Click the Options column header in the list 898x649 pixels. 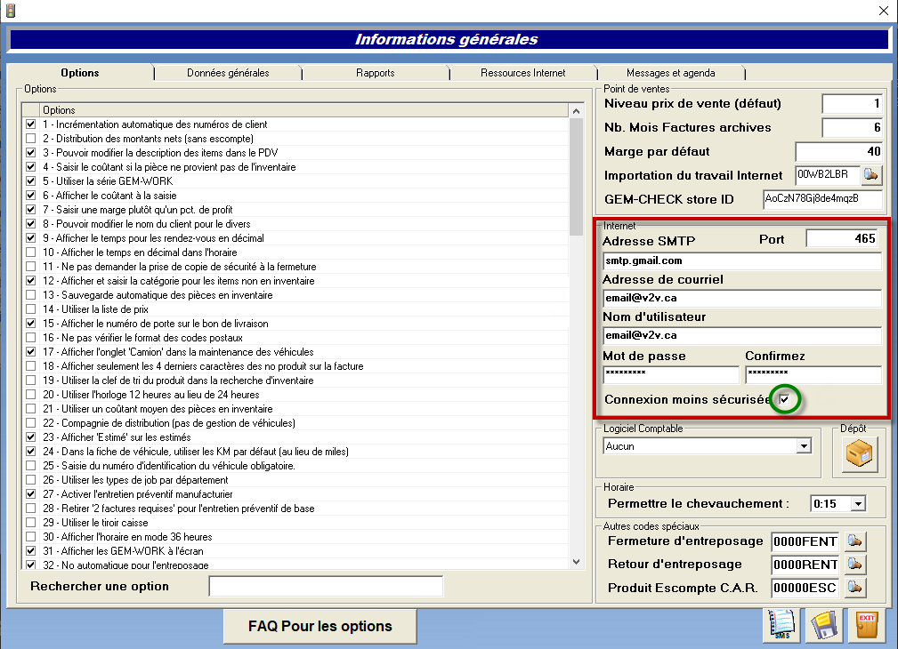coord(303,110)
